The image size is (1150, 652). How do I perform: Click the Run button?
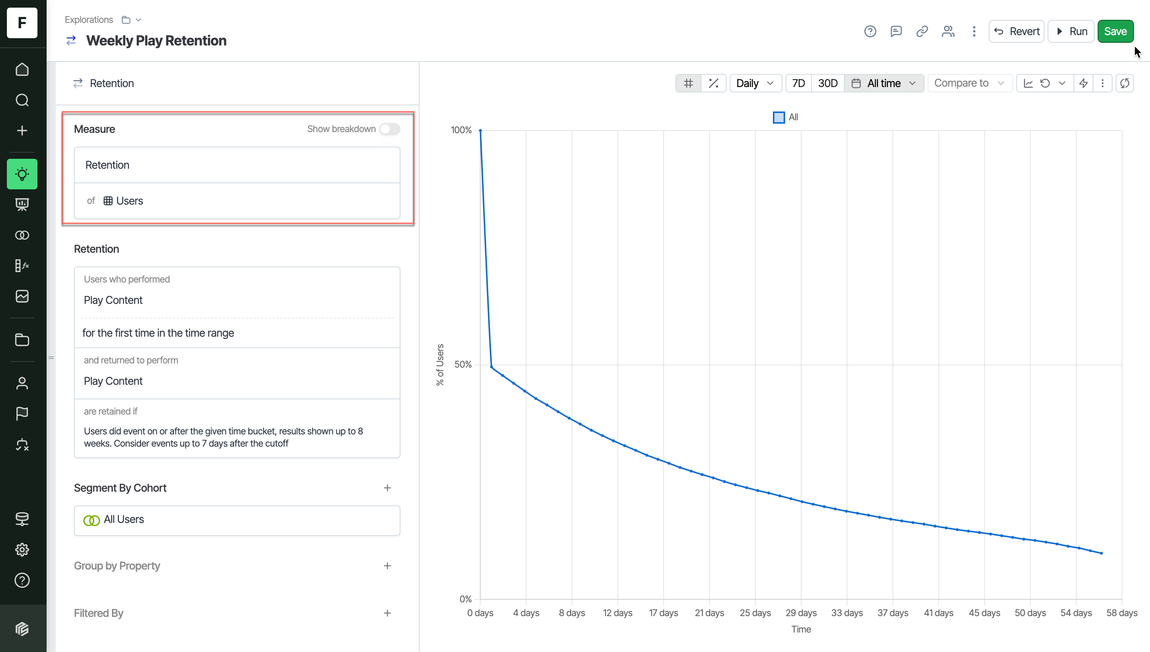pyautogui.click(x=1071, y=31)
